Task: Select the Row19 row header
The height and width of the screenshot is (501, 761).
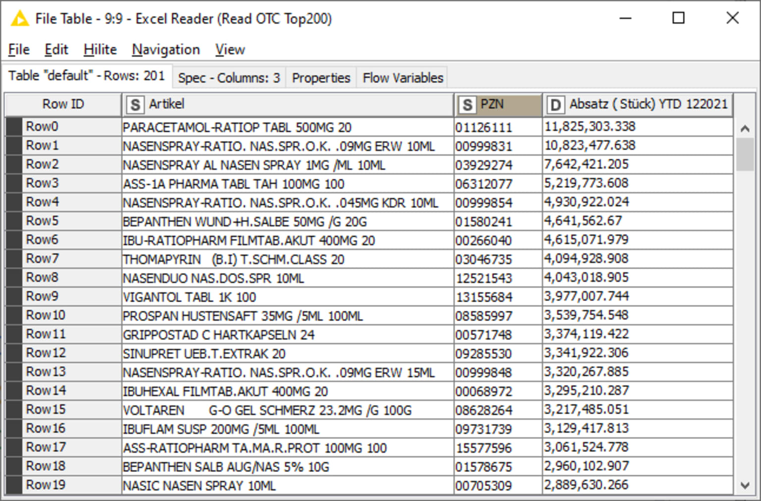Action: [63, 485]
